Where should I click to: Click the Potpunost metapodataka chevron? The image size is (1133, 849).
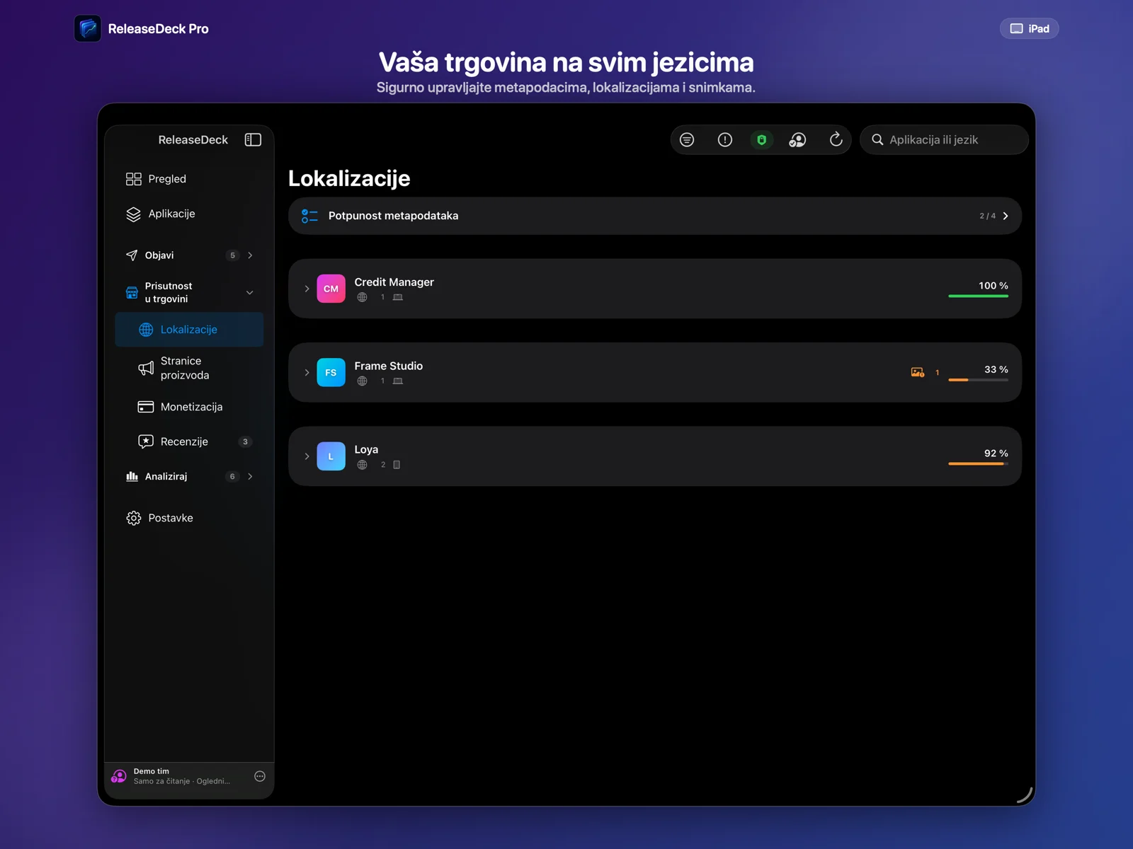click(1006, 216)
